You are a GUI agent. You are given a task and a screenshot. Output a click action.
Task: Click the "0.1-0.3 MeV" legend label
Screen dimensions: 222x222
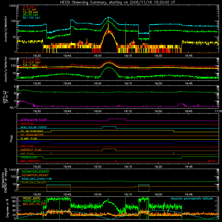[x=32, y=60]
